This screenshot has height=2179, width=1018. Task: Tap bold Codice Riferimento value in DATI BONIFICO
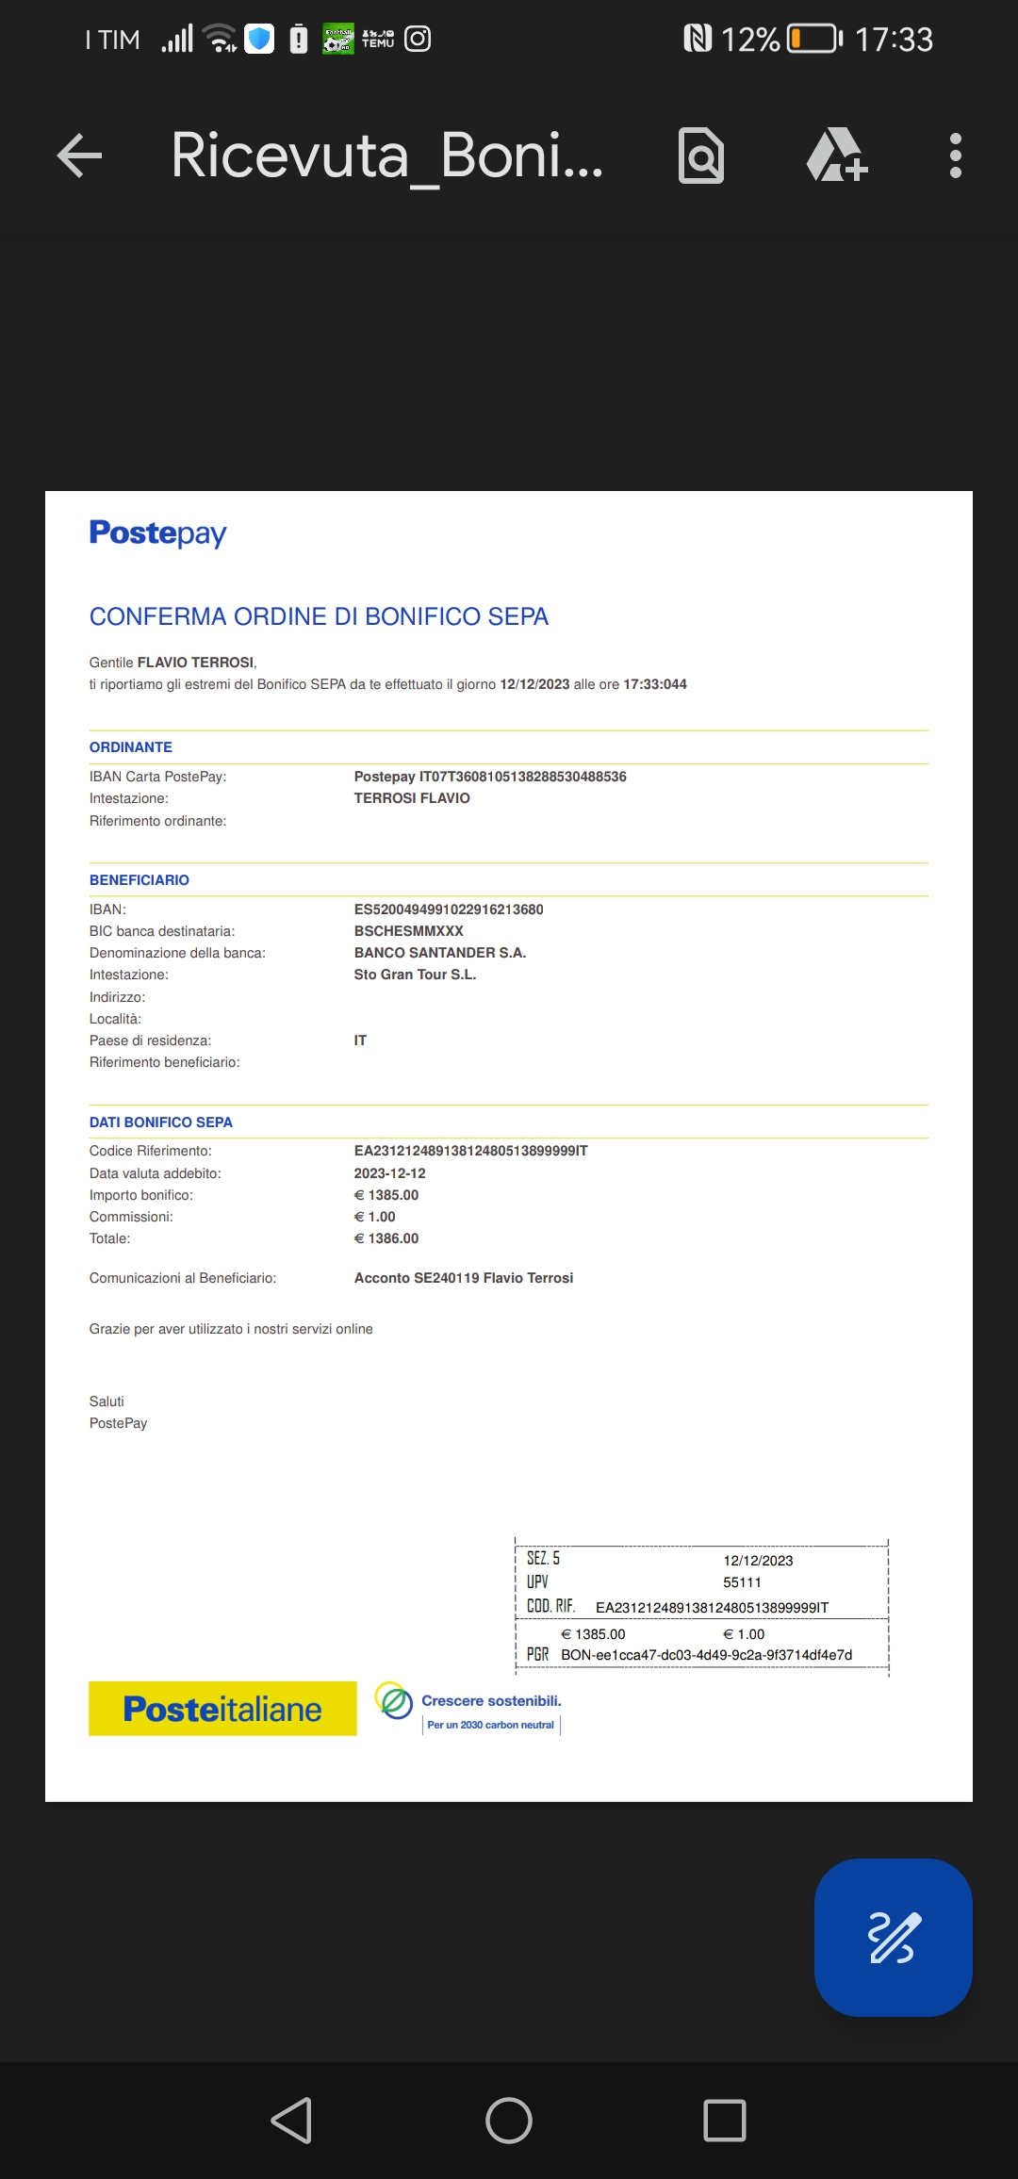(x=470, y=1151)
